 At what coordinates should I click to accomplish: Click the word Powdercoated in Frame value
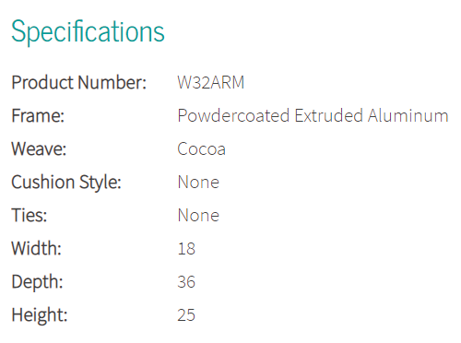(233, 116)
